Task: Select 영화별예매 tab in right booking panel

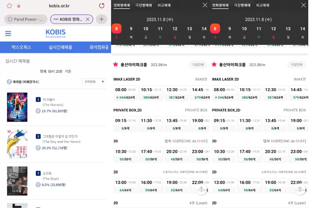Action: [x=220, y=5]
